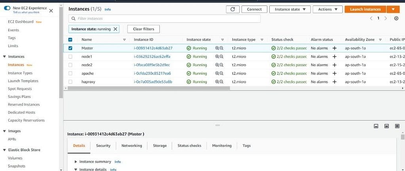Click zoom-in filter icon in apache row
The width and height of the screenshot is (405, 171).
click(x=217, y=73)
